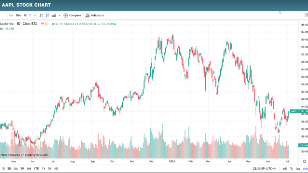Set date range to 1Y
This screenshot has width=308, height=173.
coord(43,168)
